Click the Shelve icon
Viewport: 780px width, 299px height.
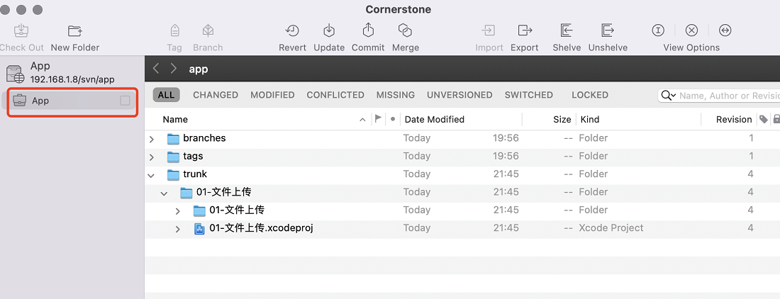pyautogui.click(x=567, y=30)
